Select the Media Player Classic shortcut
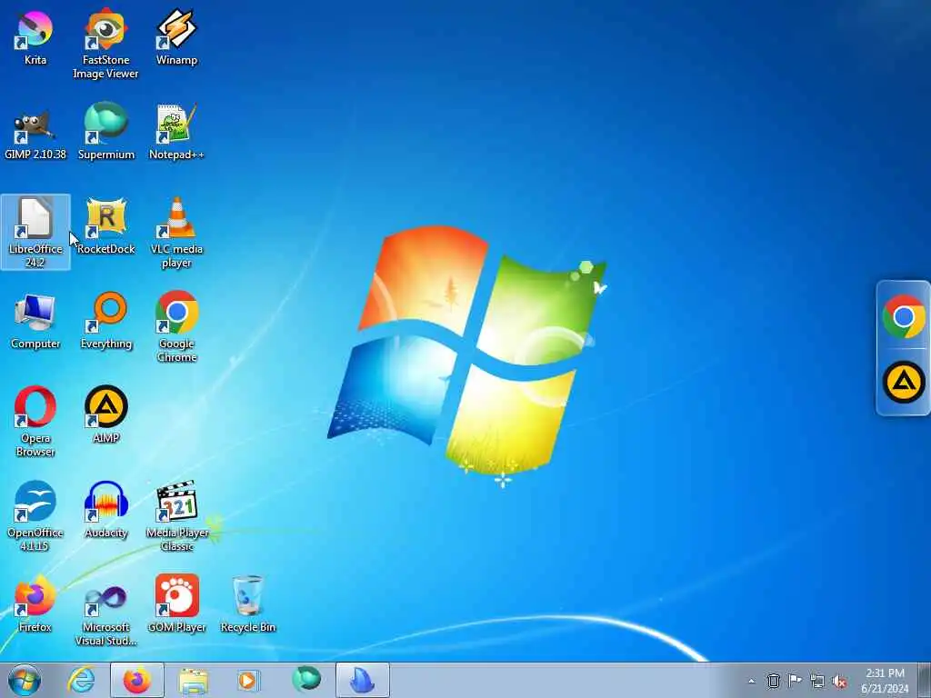931x698 pixels. coord(176,516)
